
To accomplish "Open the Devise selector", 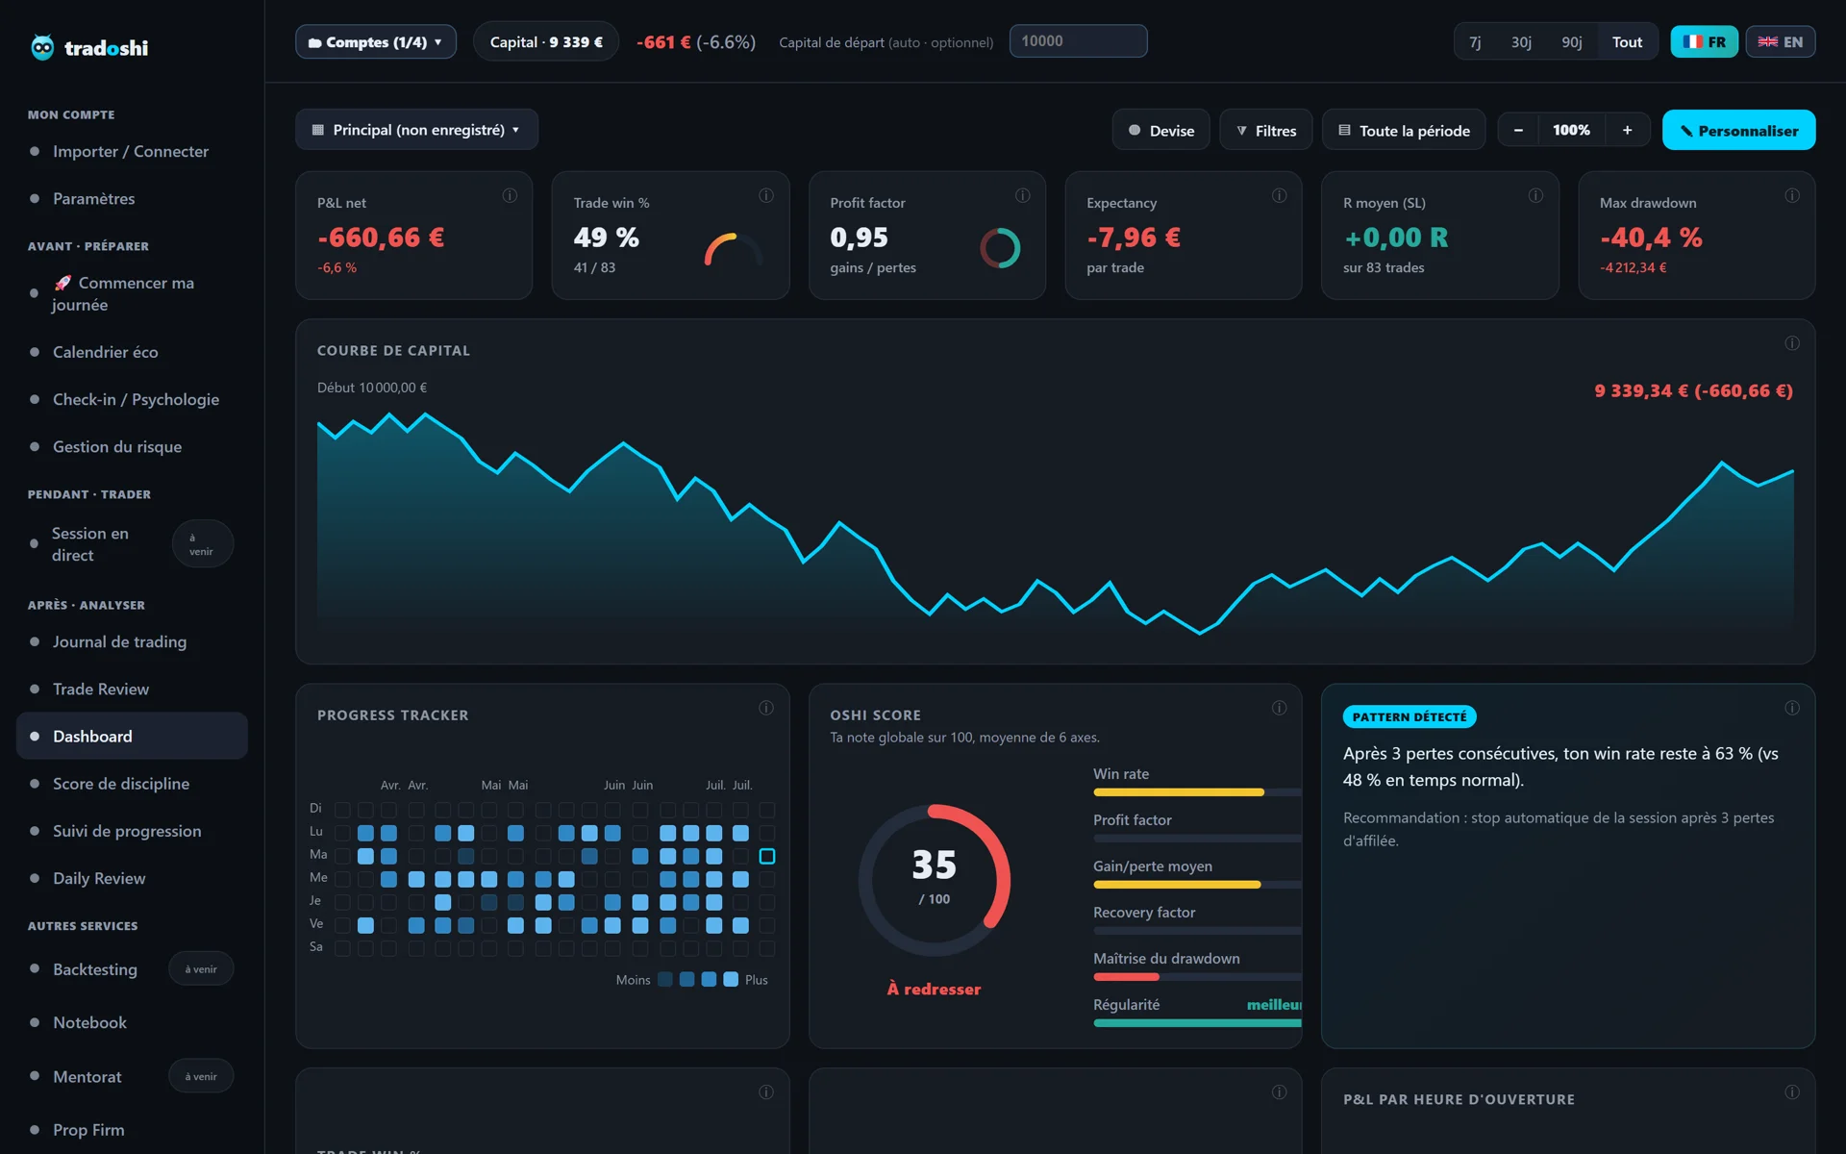I will 1160,130.
